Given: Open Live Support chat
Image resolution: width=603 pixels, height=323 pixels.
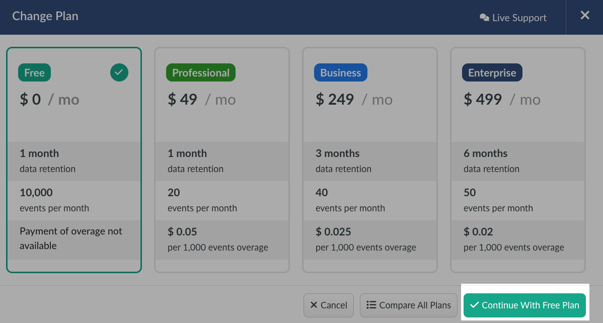Looking at the screenshot, I should click(x=513, y=18).
